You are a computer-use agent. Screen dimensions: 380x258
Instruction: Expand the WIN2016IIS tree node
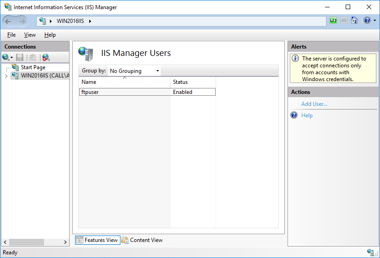tap(6, 76)
